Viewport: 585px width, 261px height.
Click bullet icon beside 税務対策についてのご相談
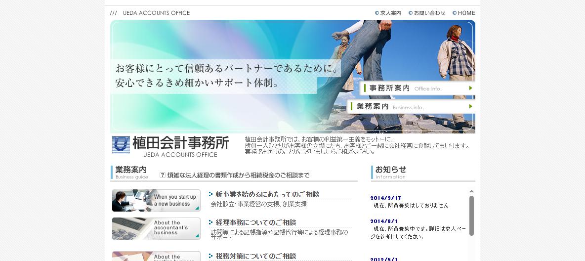(x=211, y=256)
